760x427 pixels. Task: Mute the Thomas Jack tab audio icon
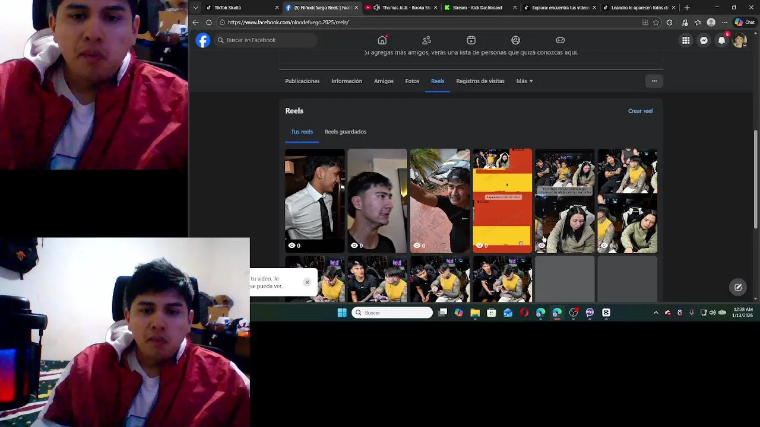[376, 8]
